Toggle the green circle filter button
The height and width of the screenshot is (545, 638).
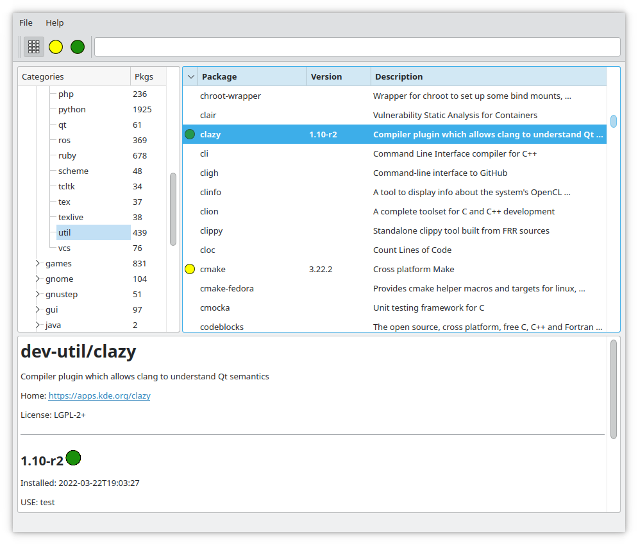tap(78, 47)
